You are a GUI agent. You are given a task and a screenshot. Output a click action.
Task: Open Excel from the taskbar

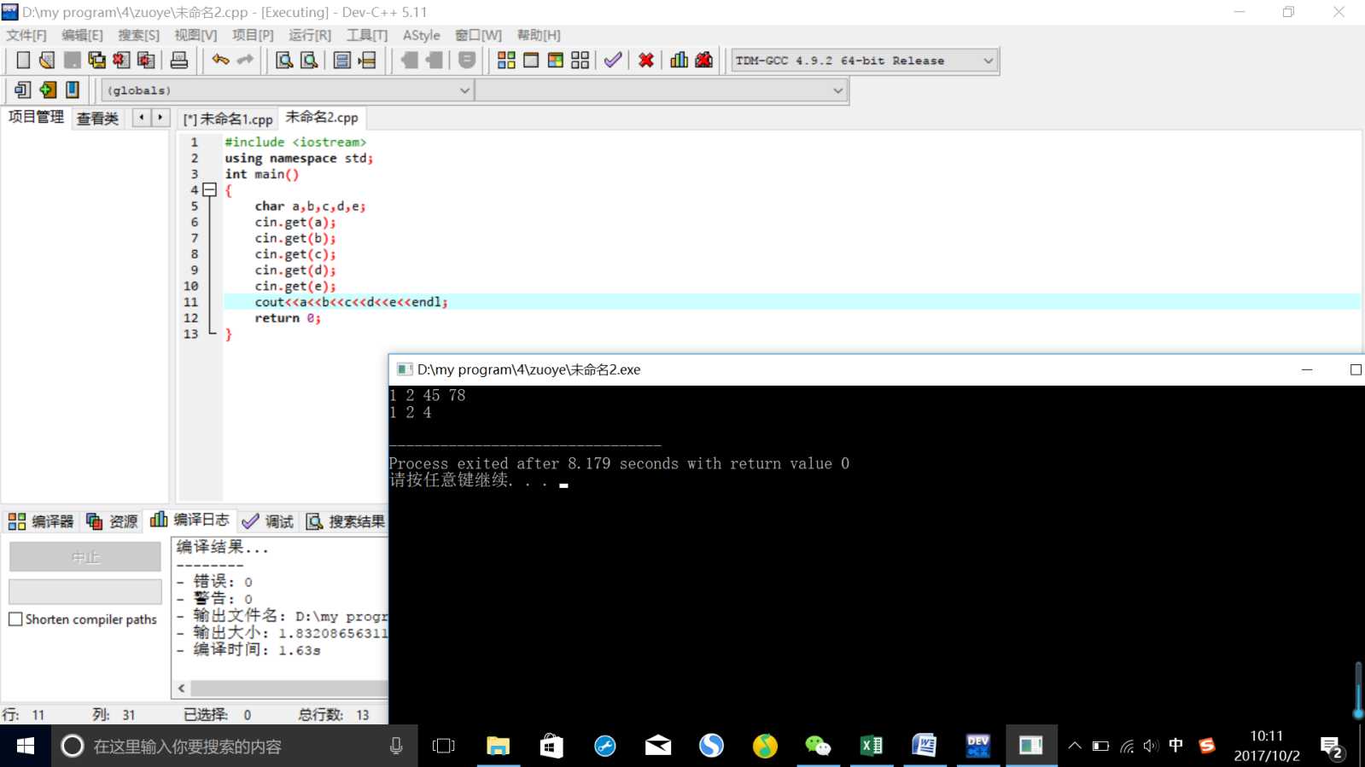point(871,747)
